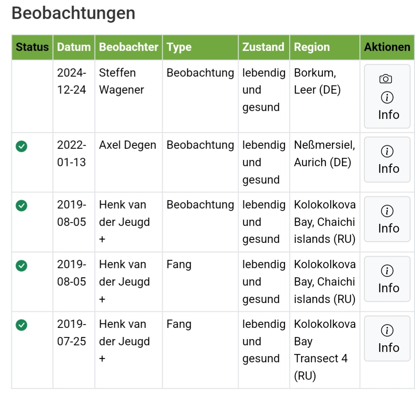Click Info button for 2019-08-05 Beobachtung row
Screen dimensions: 415x398
coord(387,220)
